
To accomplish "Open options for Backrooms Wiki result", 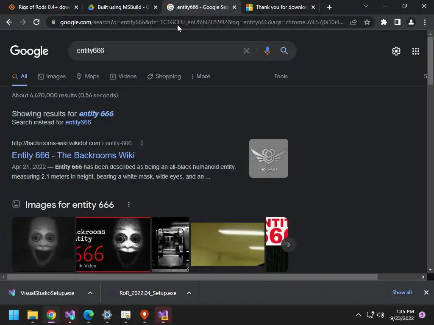I will 142,143.
